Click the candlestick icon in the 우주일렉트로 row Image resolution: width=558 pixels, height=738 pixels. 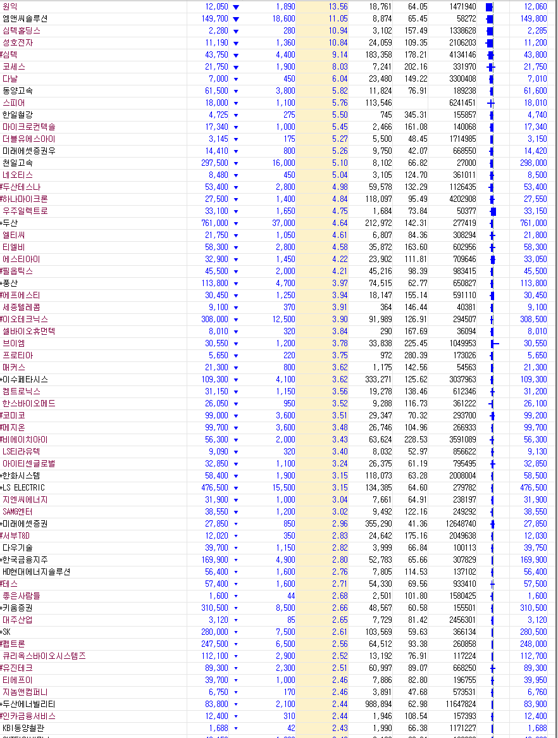(493, 211)
